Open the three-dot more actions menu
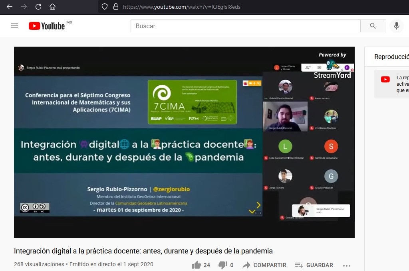The width and height of the screenshot is (409, 271). (x=347, y=265)
